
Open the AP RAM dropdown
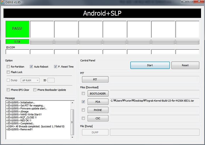pyautogui.click(x=30, y=80)
